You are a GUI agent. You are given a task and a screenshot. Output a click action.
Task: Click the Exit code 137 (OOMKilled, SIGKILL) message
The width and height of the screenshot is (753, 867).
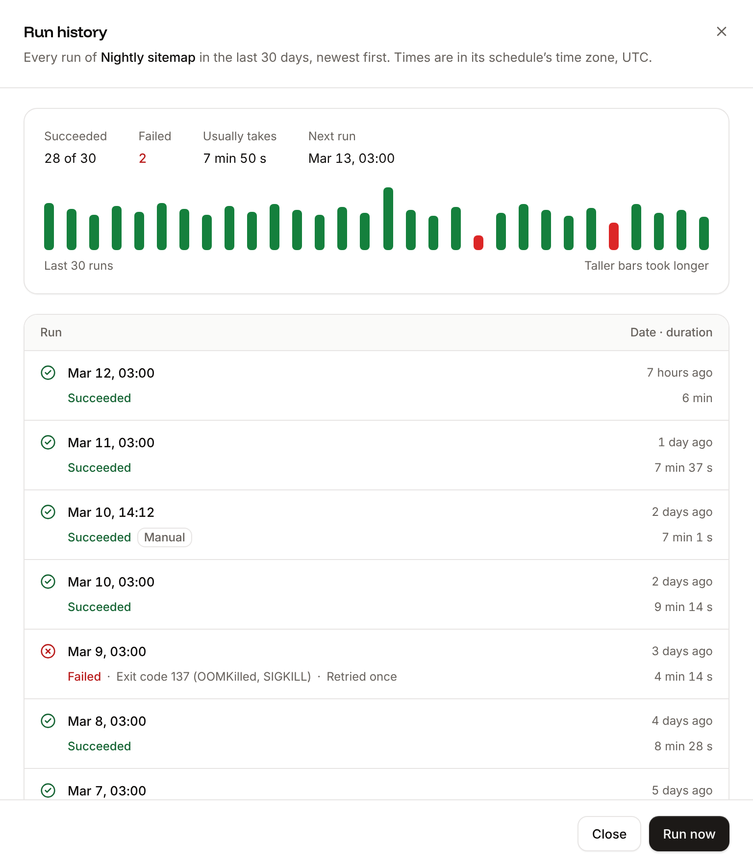click(214, 677)
